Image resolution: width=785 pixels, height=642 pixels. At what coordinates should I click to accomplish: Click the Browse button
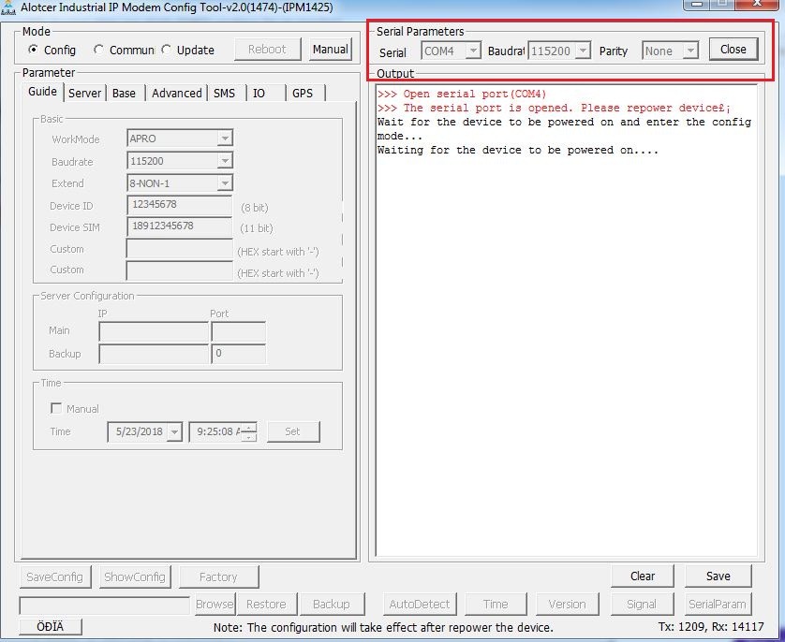(x=215, y=604)
